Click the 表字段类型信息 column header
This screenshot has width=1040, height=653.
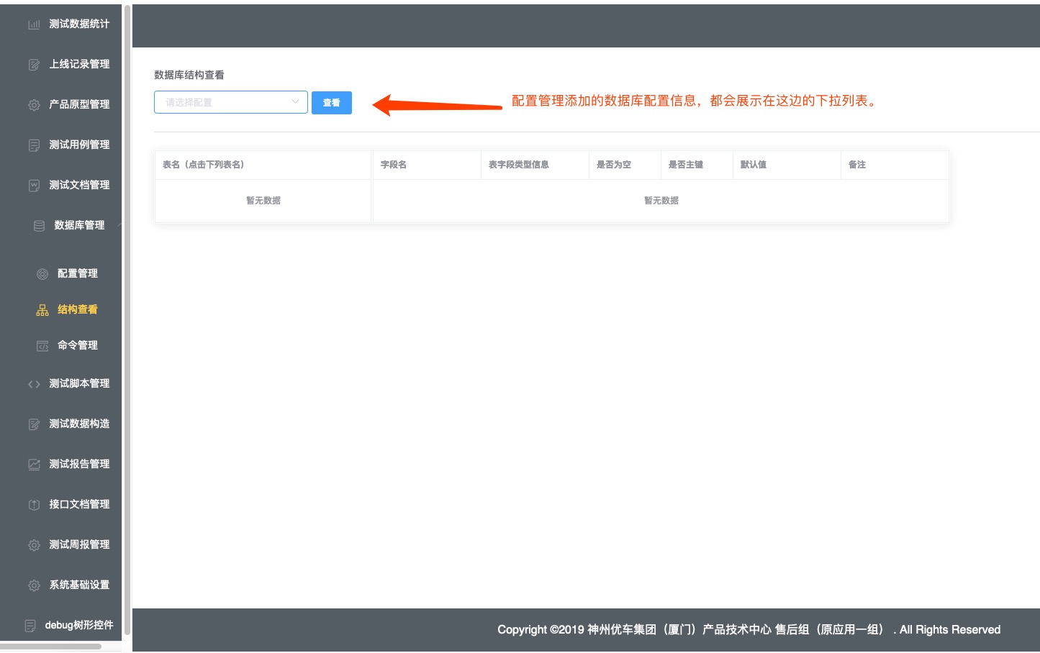coord(535,165)
